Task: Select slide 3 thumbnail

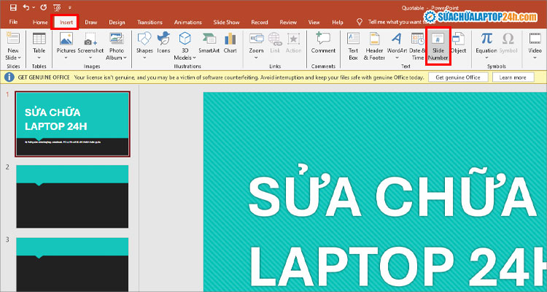Action: pos(72,264)
